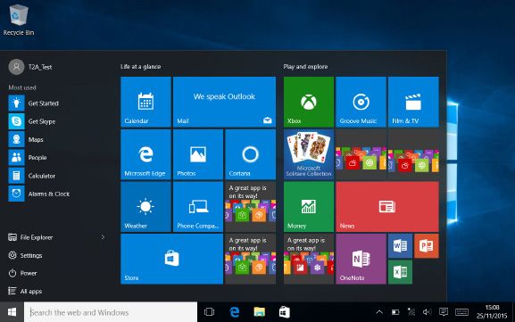Image resolution: width=515 pixels, height=322 pixels.
Task: Open the OneNote tile
Action: click(x=361, y=259)
